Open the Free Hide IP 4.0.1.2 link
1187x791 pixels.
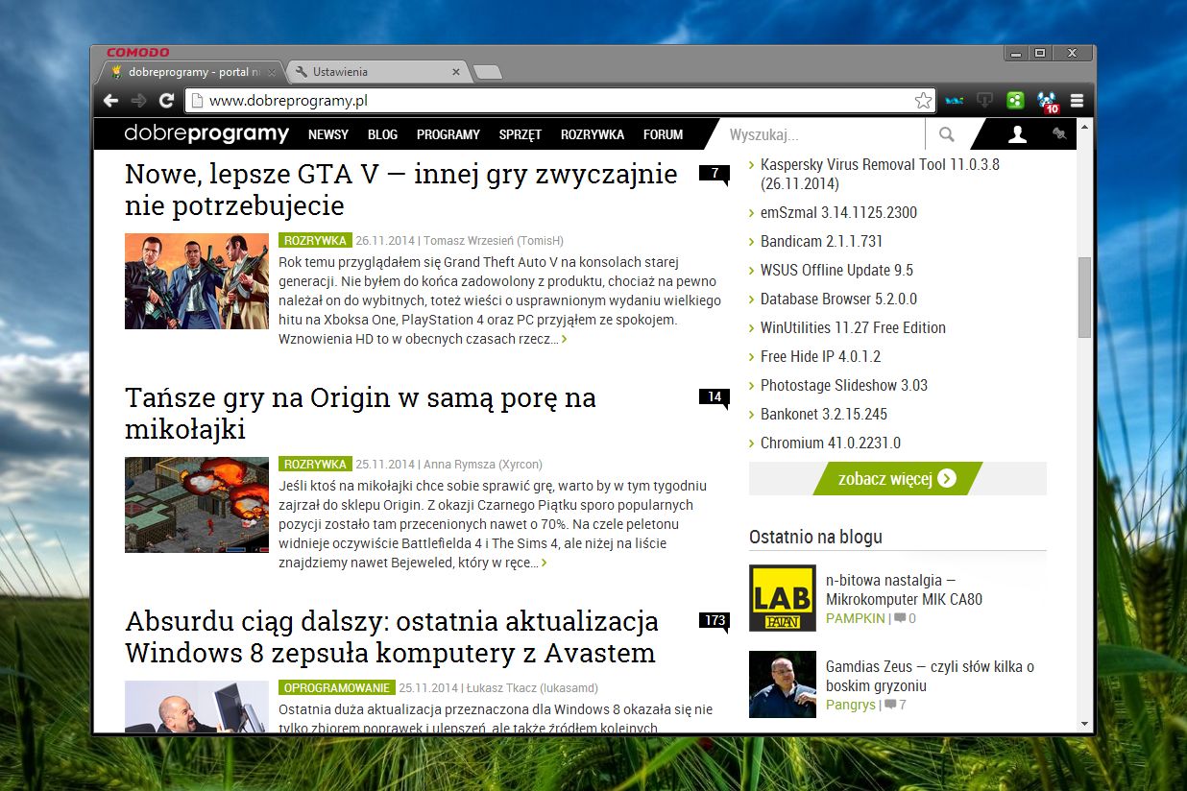click(x=820, y=356)
